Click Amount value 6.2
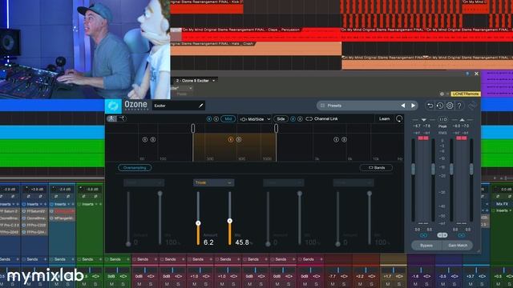 point(208,242)
